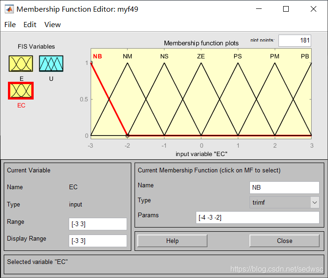Select the ZE membership function label
328x278 pixels.
click(x=201, y=56)
